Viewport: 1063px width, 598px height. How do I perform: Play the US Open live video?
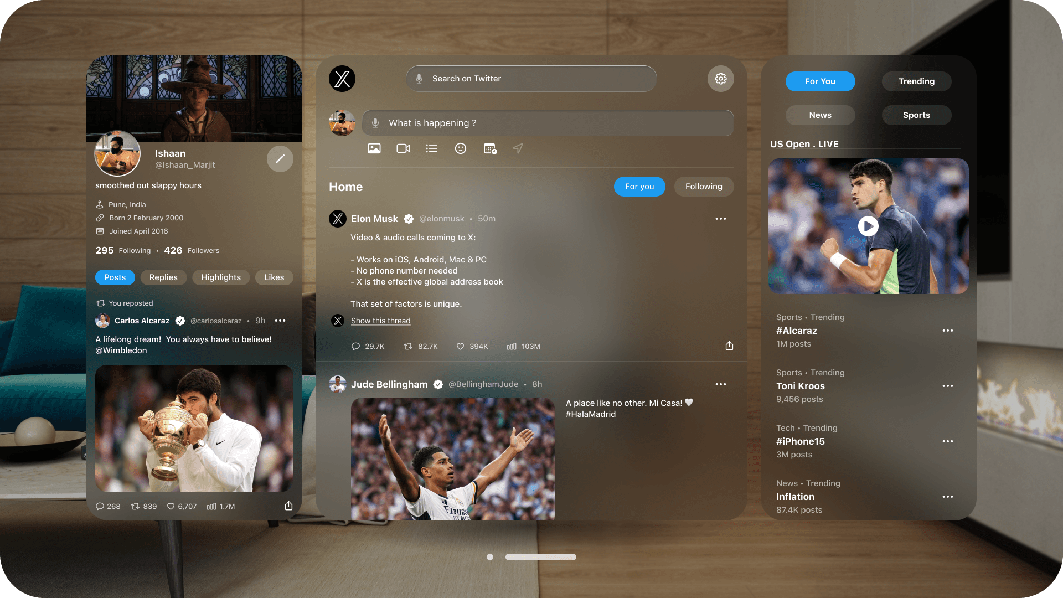[x=868, y=226]
